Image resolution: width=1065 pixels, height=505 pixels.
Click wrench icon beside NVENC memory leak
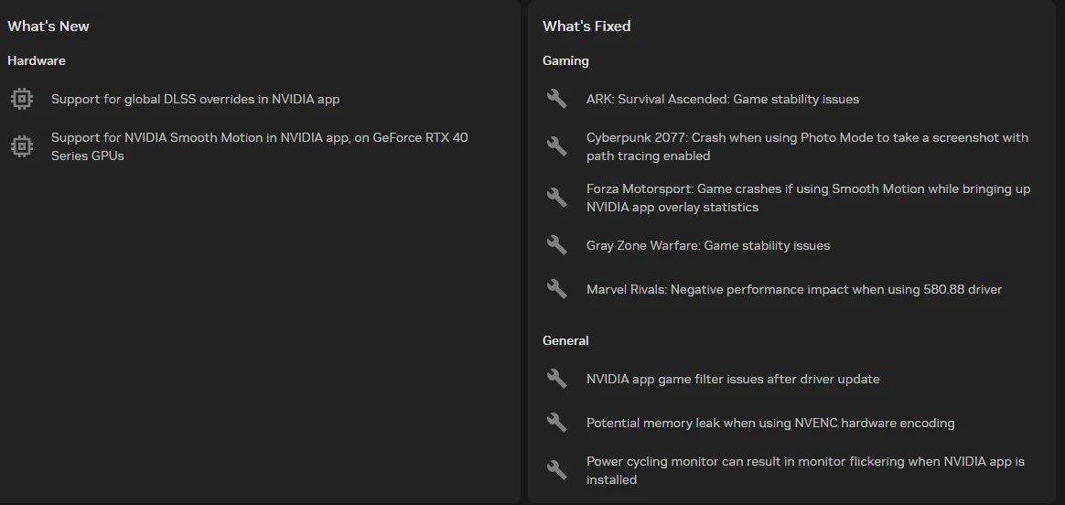pos(556,423)
